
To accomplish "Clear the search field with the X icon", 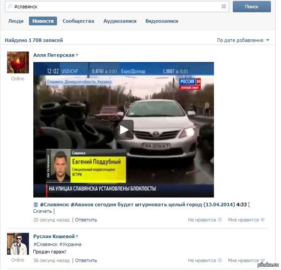I will pos(224,7).
